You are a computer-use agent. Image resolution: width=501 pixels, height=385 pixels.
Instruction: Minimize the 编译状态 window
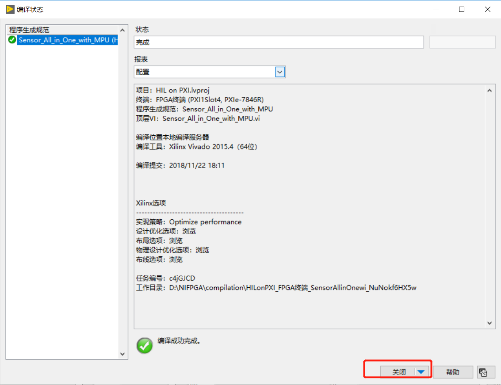[436, 9]
